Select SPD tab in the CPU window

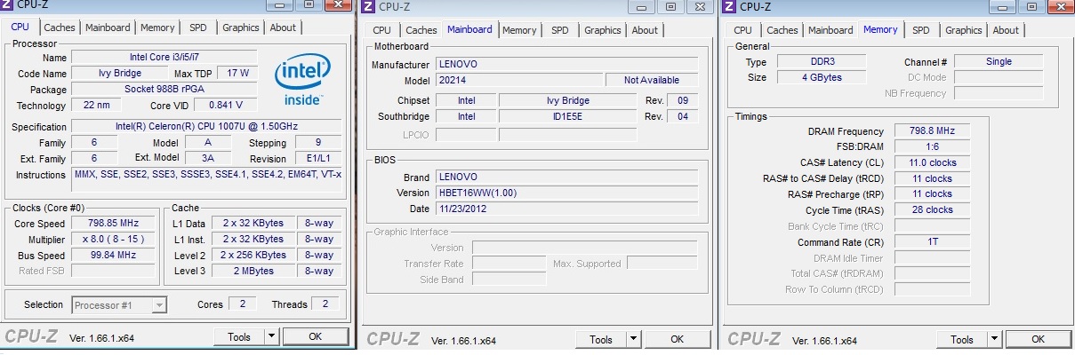[x=197, y=28]
